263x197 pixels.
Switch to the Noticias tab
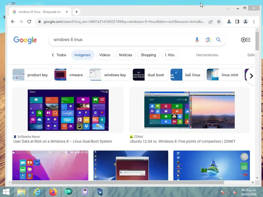tap(125, 55)
